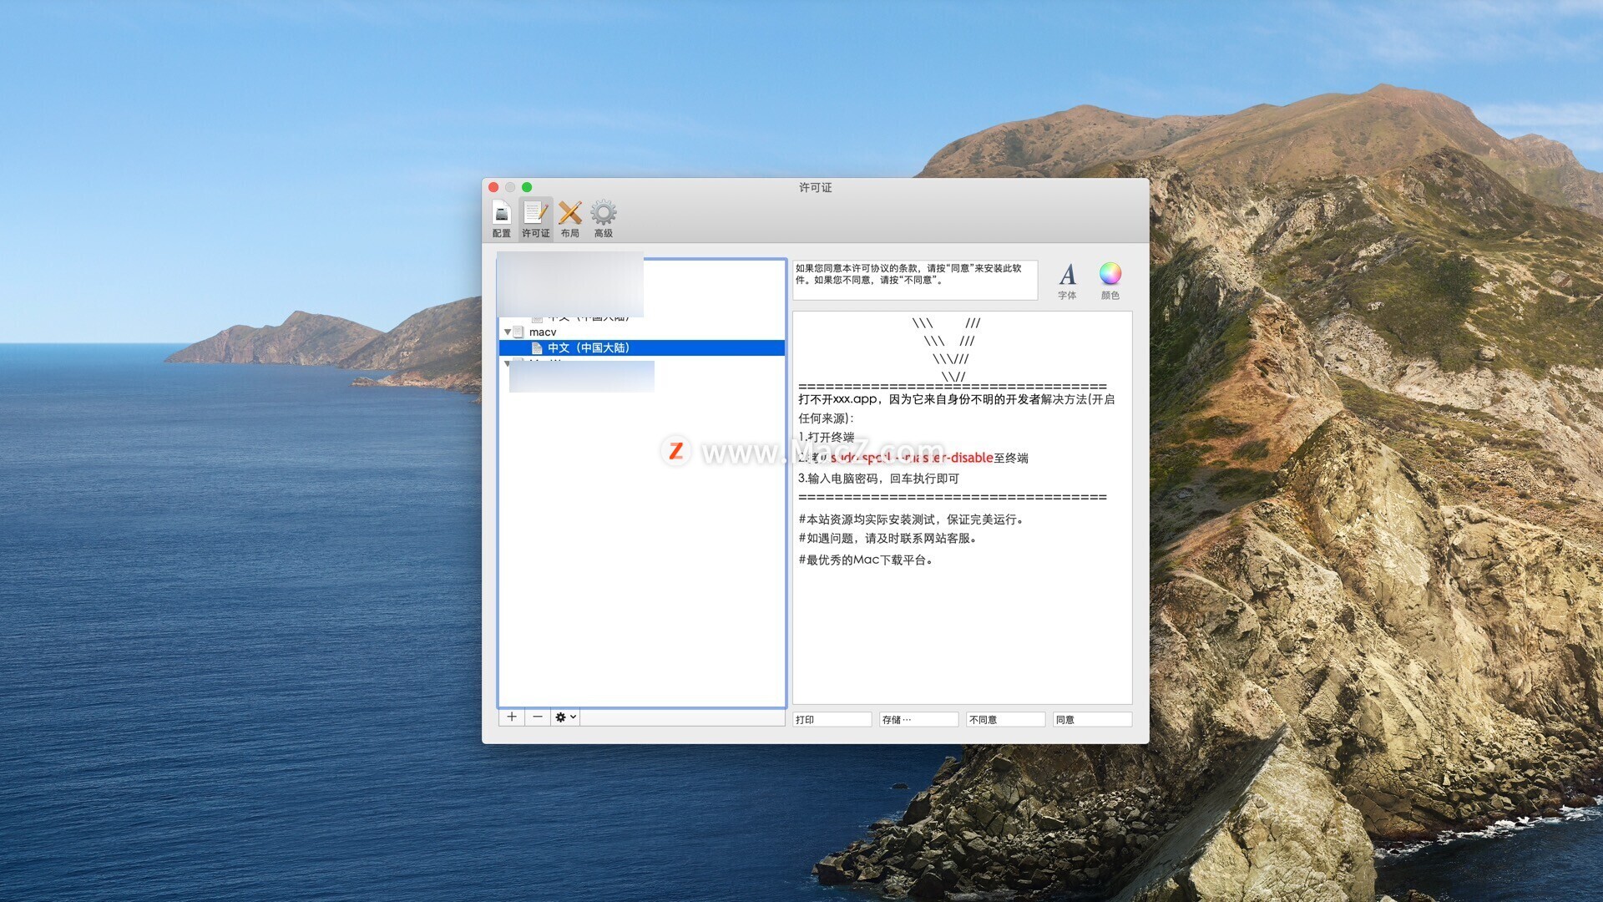Click the text '#最优秀的Mac下载平台。'
This screenshot has width=1603, height=902.
[x=867, y=560]
